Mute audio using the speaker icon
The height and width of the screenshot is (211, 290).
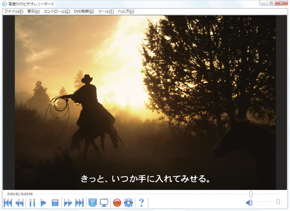click(249, 203)
